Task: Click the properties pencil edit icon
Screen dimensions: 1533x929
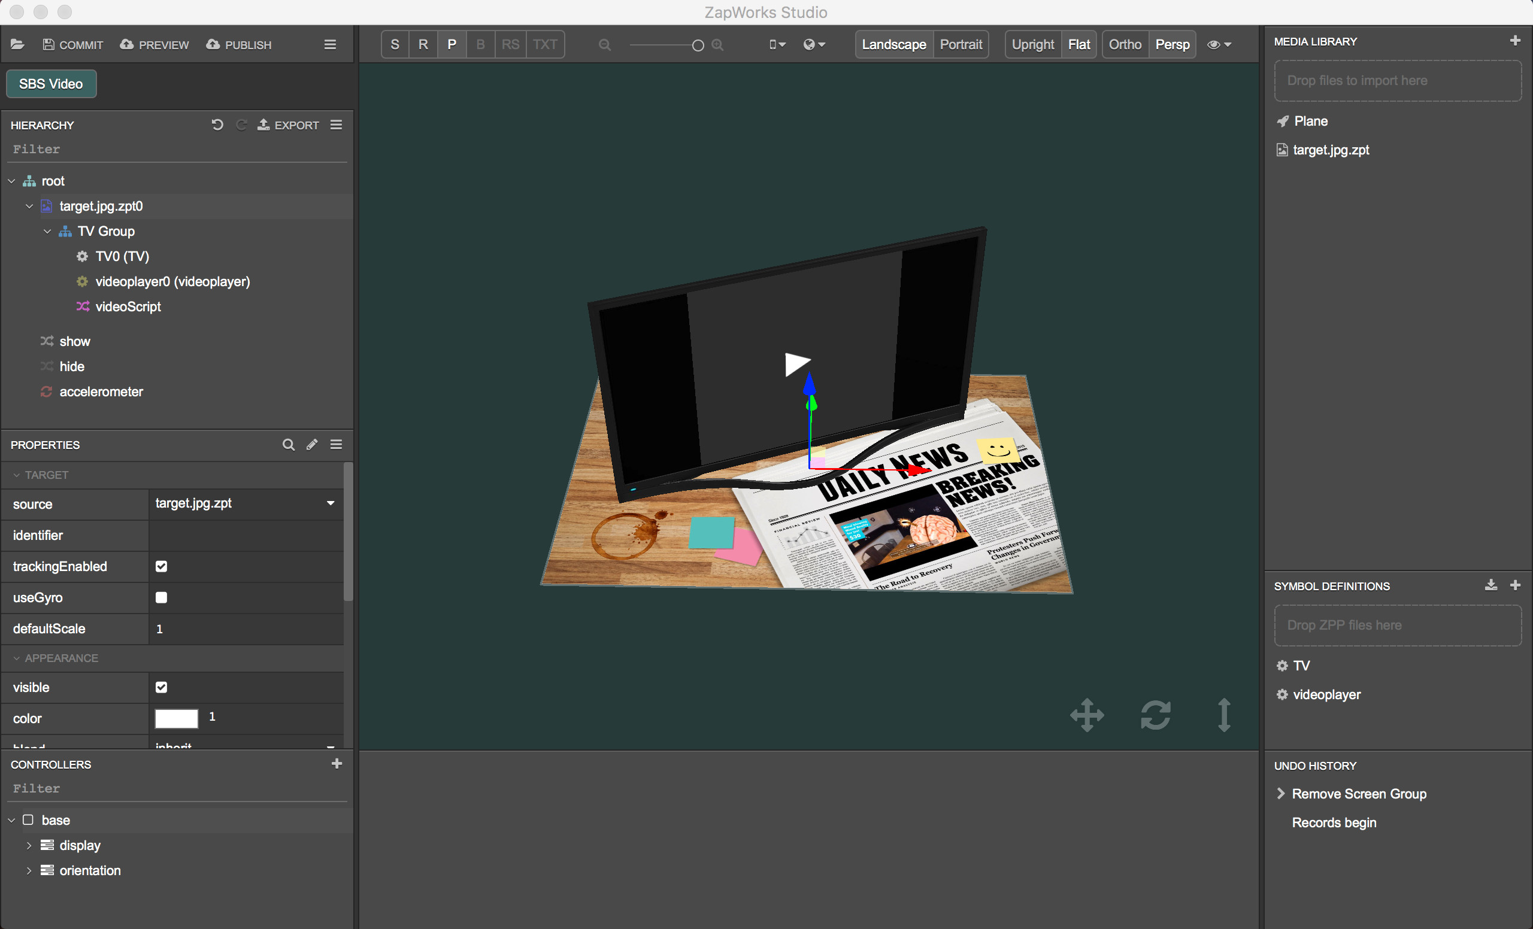Action: tap(312, 445)
